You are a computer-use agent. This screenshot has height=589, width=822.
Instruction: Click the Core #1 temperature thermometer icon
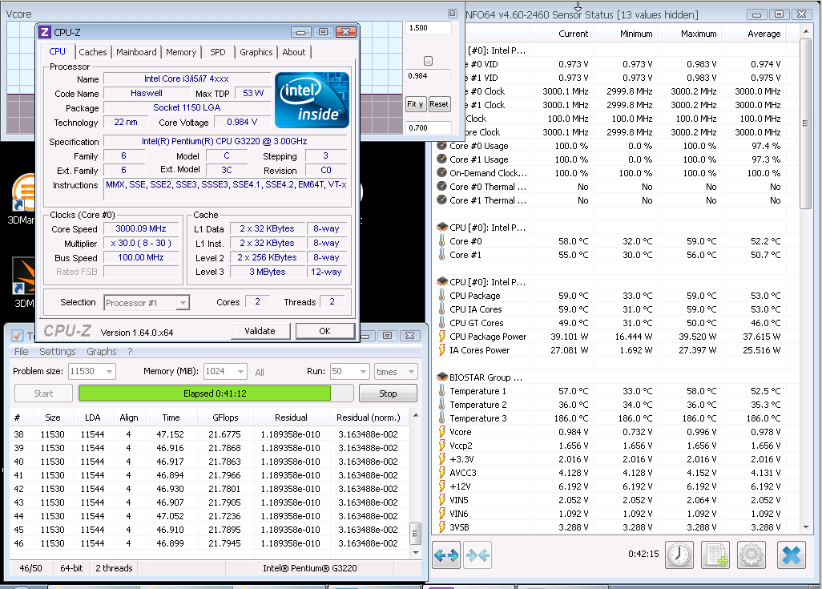442,255
